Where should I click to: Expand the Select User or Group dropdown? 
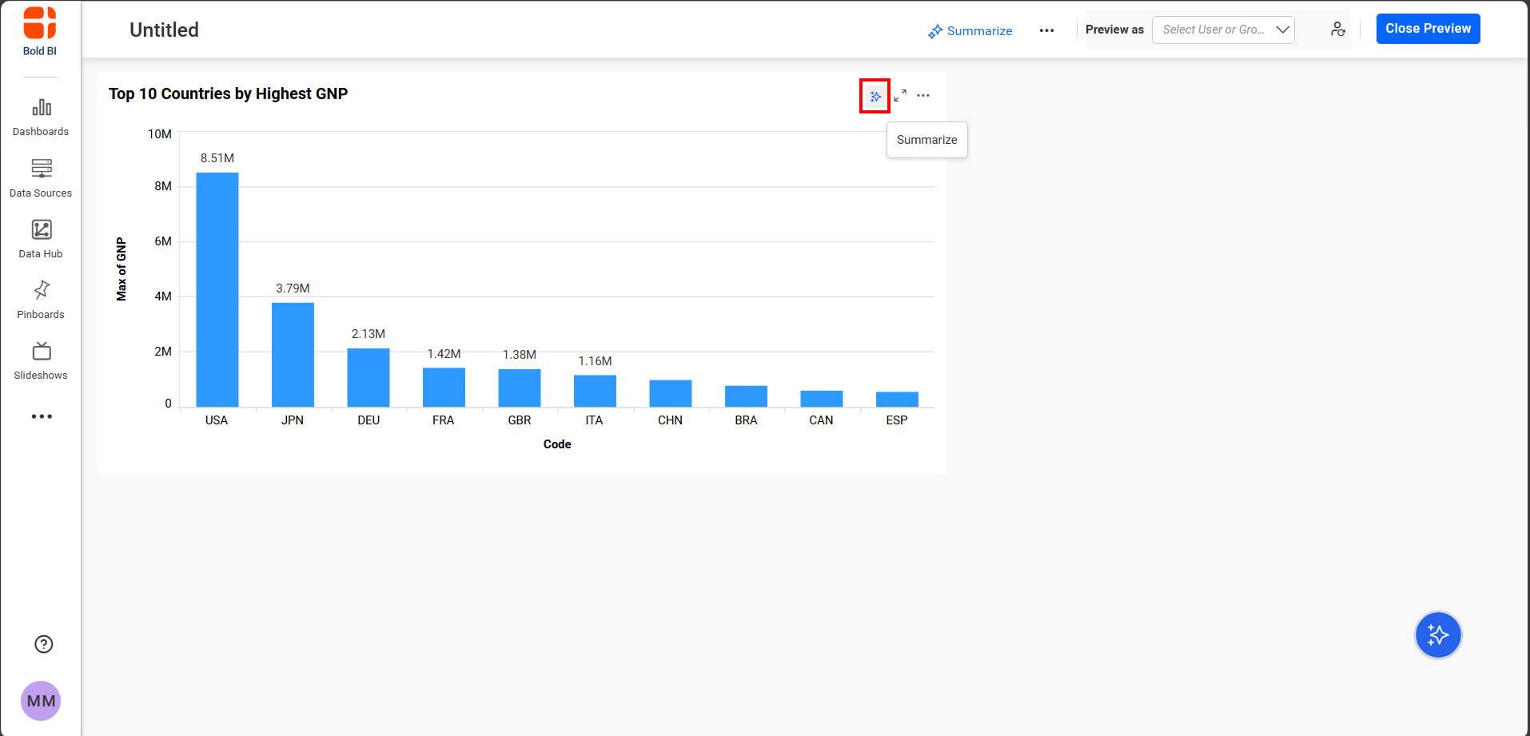[1223, 30]
